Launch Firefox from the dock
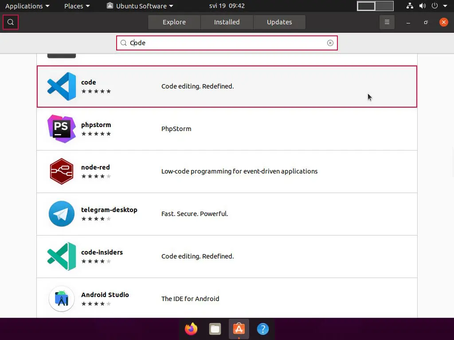 [x=191, y=329]
